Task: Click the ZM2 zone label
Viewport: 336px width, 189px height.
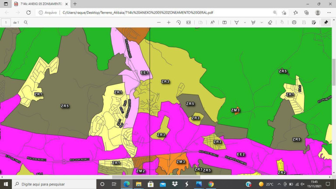Action: [x=140, y=171]
